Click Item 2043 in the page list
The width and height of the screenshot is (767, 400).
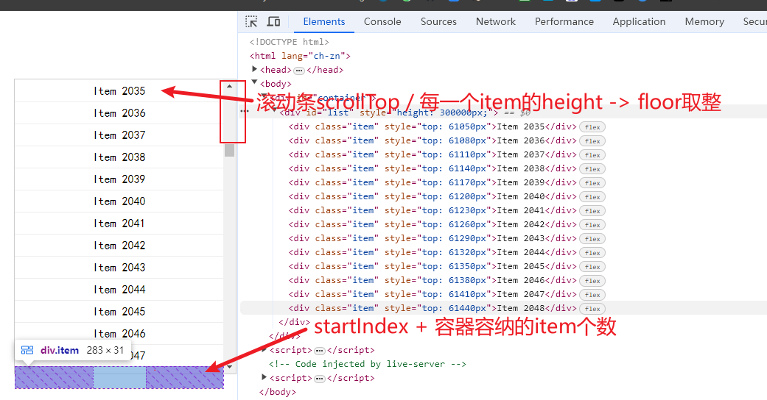(119, 267)
